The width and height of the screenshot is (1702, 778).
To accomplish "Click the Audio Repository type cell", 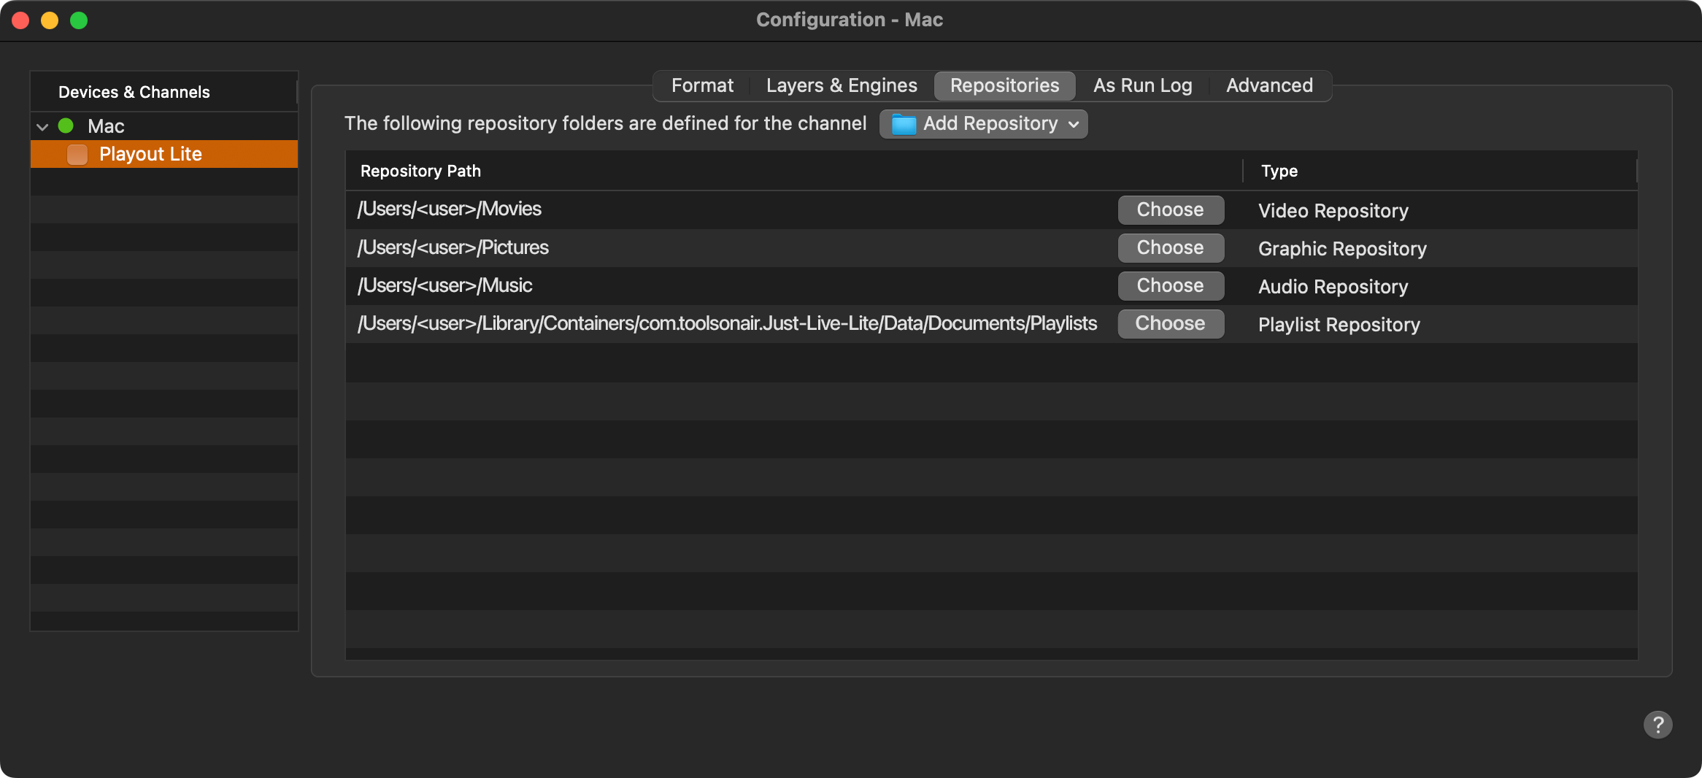I will (1333, 287).
